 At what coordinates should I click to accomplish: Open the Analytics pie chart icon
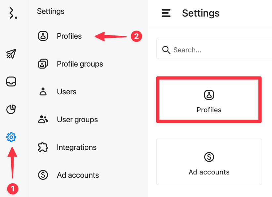coord(11,109)
